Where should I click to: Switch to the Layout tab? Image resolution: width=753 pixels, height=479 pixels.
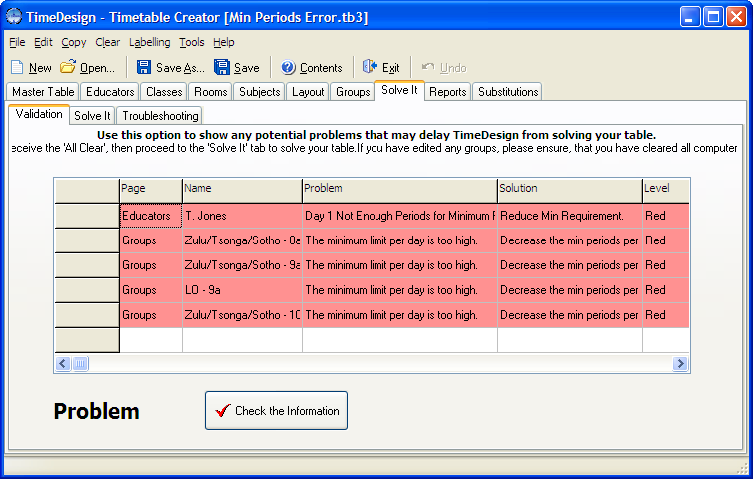coord(308,91)
